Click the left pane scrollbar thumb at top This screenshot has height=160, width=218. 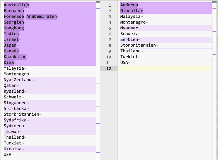pyautogui.click(x=98, y=2)
